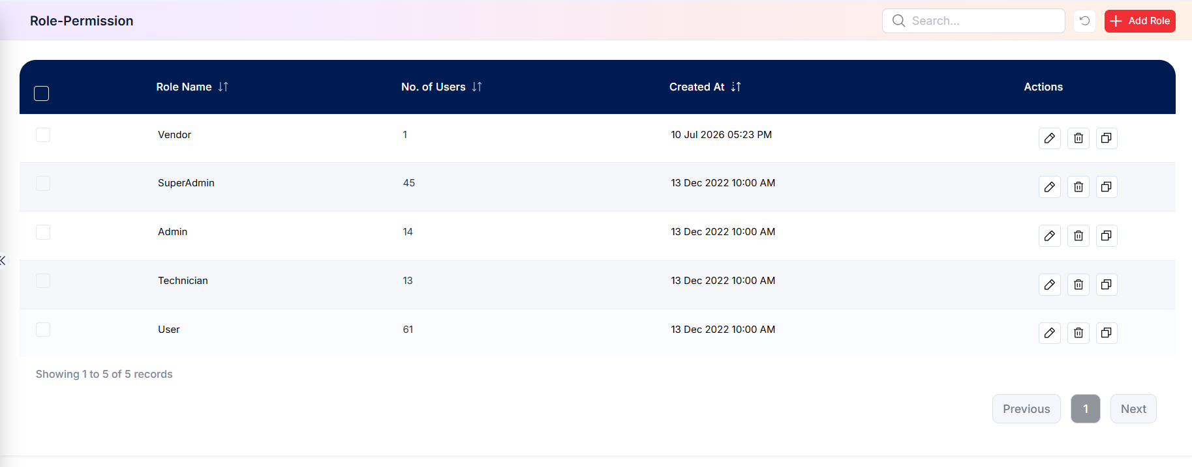
Task: Delete the Technician role
Action: tap(1078, 285)
